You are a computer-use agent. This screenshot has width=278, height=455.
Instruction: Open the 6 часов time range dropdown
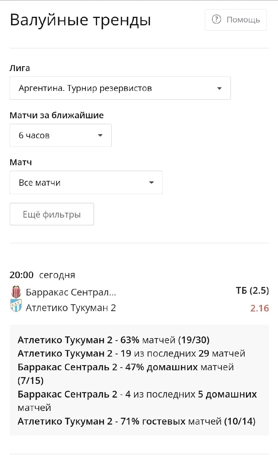(60, 135)
